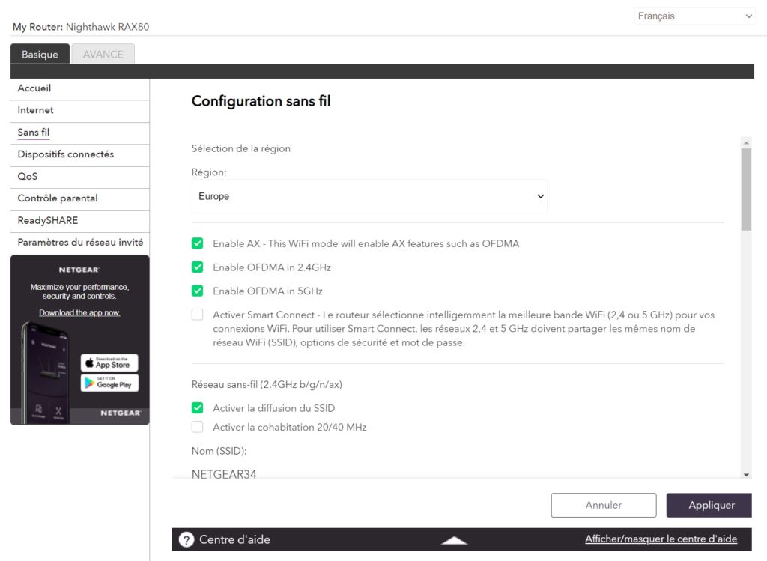767x561 pixels.
Task: Click Réseau sans-fil (2.4GHz b/g/n/ax) label
Action: 267,384
